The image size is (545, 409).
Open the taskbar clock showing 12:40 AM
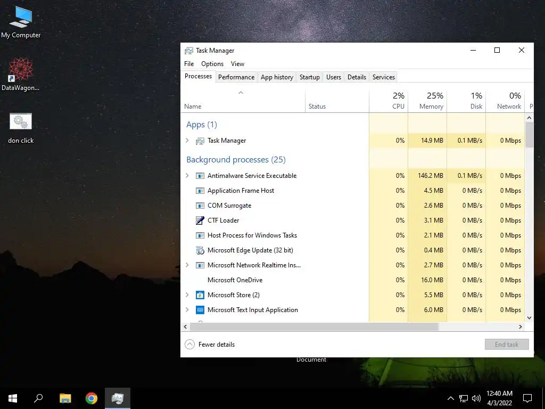click(x=499, y=398)
